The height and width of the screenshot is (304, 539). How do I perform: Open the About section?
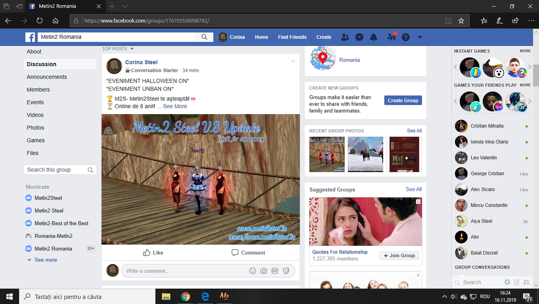[34, 51]
